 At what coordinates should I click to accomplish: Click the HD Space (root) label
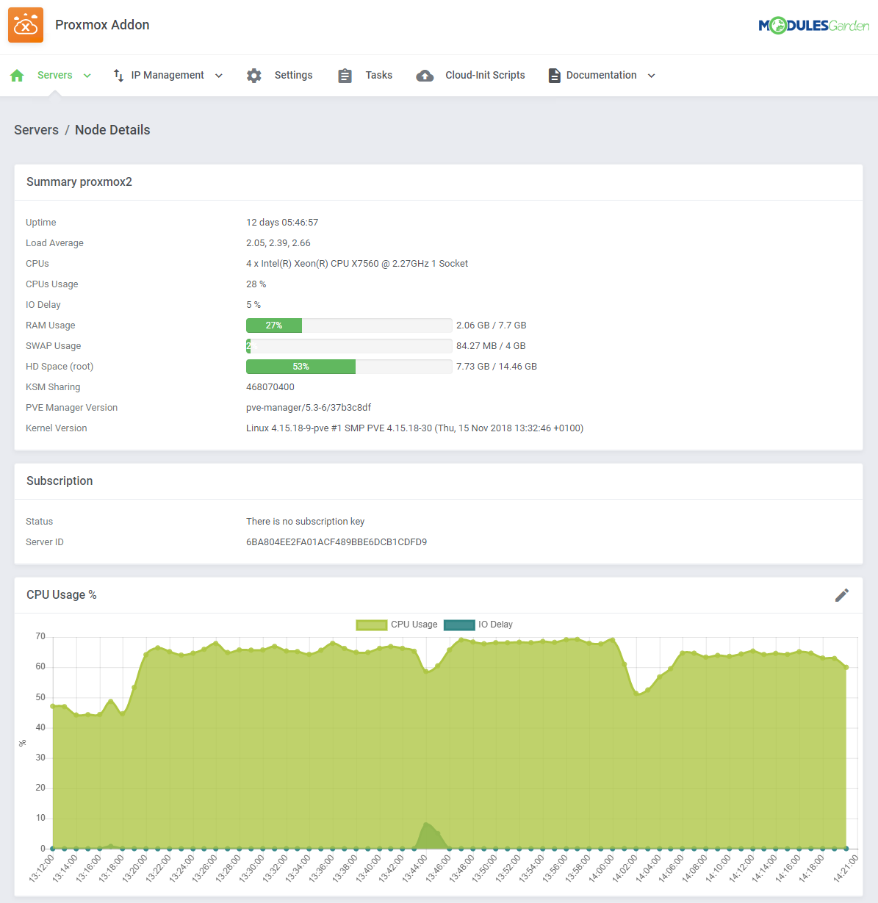[x=60, y=367]
